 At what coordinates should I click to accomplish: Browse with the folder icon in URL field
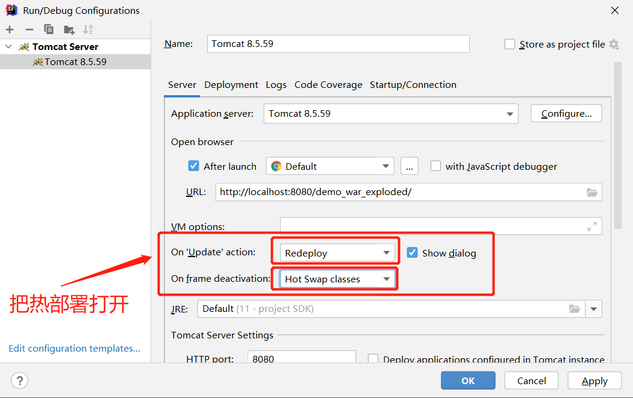(592, 192)
